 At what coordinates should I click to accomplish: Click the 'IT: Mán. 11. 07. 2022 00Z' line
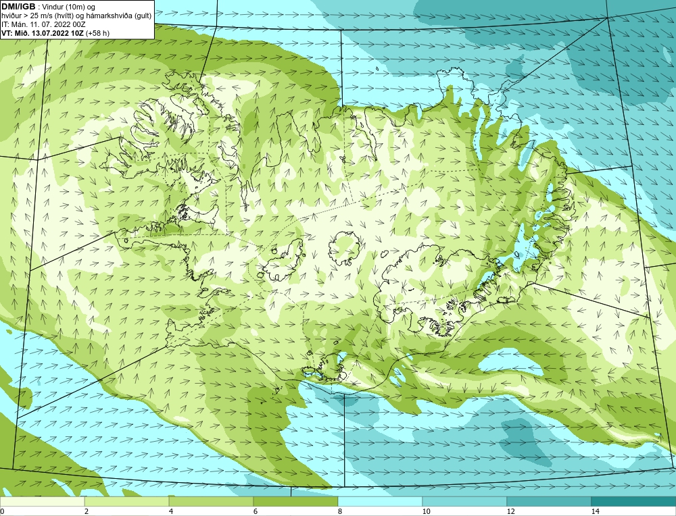(43, 24)
